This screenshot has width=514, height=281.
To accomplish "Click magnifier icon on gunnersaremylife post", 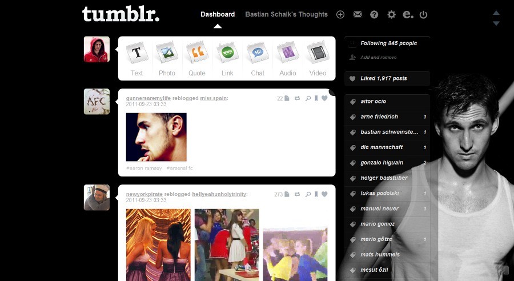I will [x=308, y=98].
